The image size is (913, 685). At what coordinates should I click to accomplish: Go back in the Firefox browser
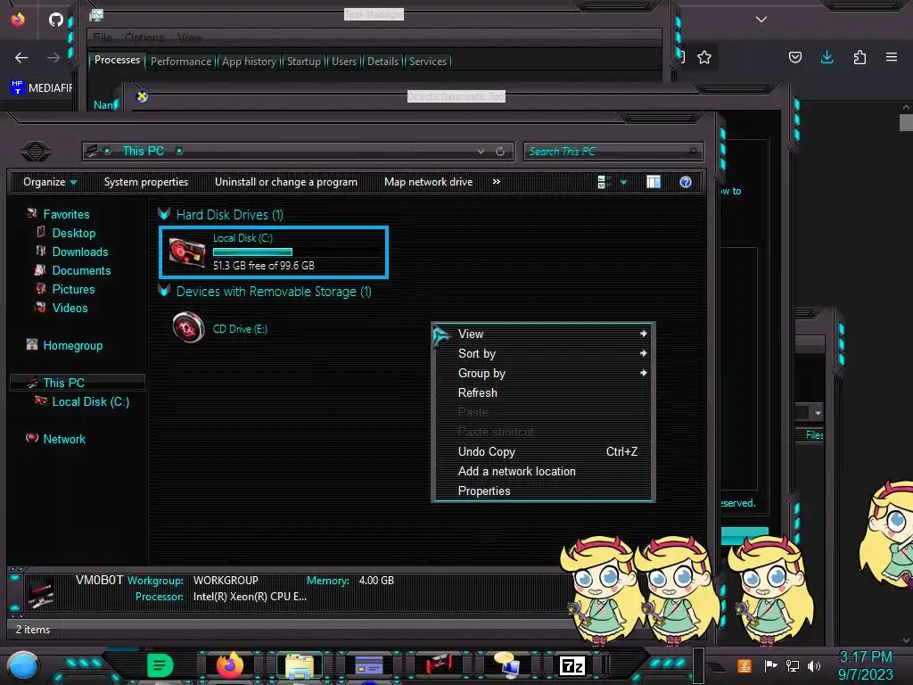pyautogui.click(x=21, y=57)
